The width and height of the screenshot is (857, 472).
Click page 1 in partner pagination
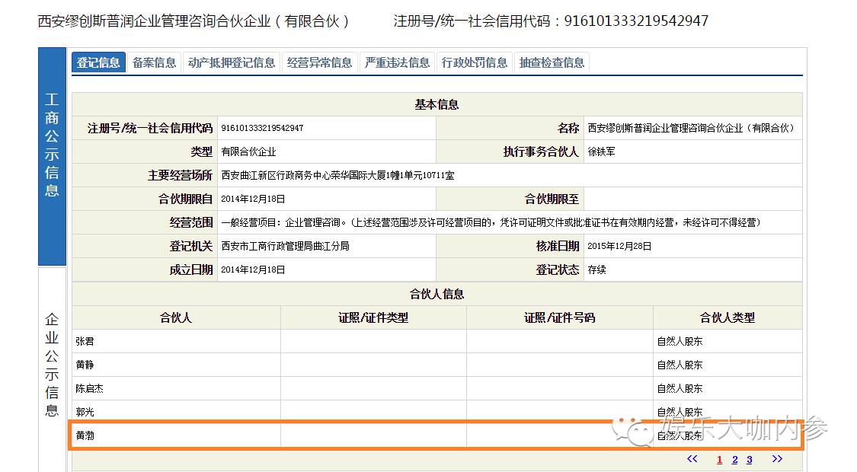pyautogui.click(x=720, y=460)
